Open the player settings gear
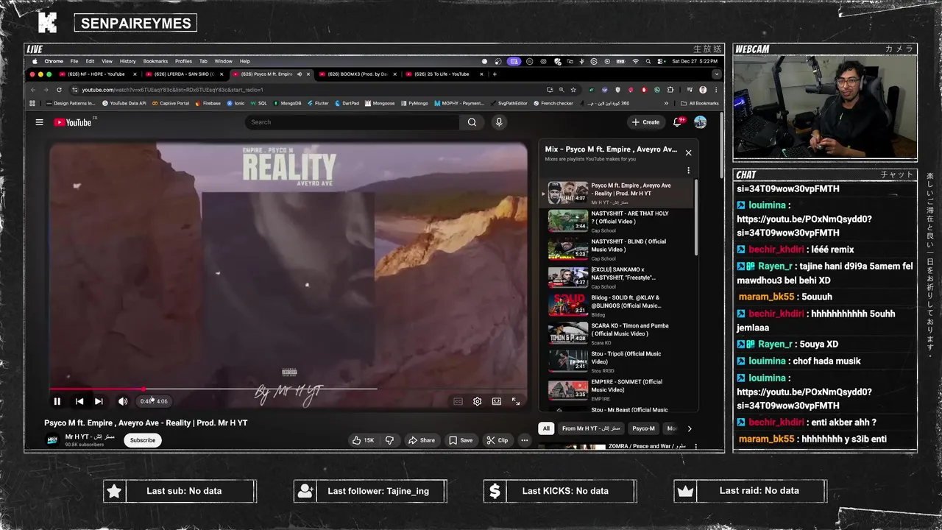The height and width of the screenshot is (530, 942). (x=477, y=401)
